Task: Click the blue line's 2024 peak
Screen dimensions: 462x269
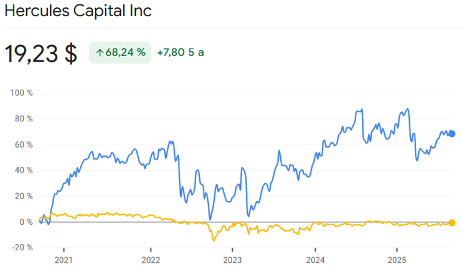Action: point(361,111)
